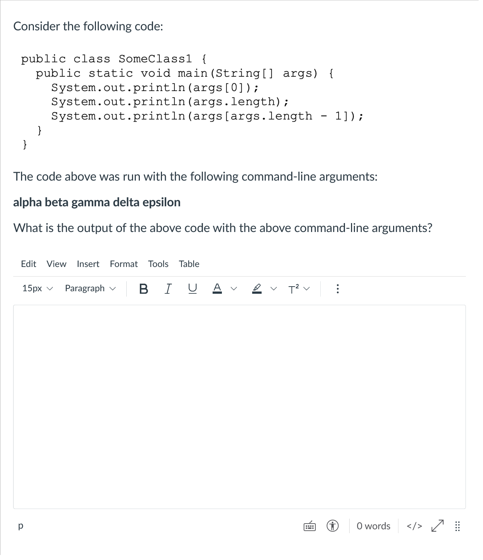
Task: Click the 0 words counter
Action: click(372, 526)
